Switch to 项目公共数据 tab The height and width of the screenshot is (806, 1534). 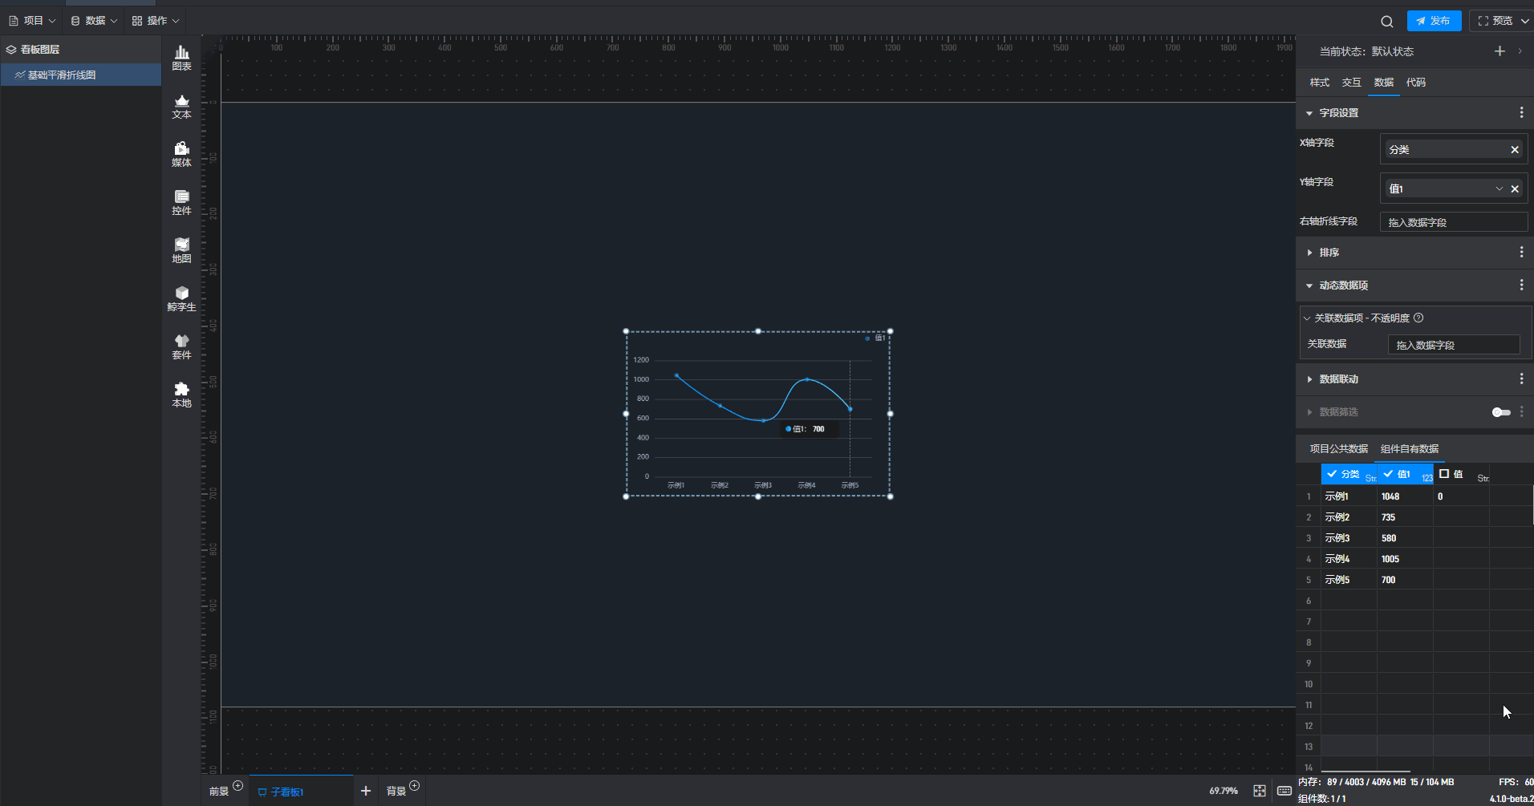point(1339,449)
